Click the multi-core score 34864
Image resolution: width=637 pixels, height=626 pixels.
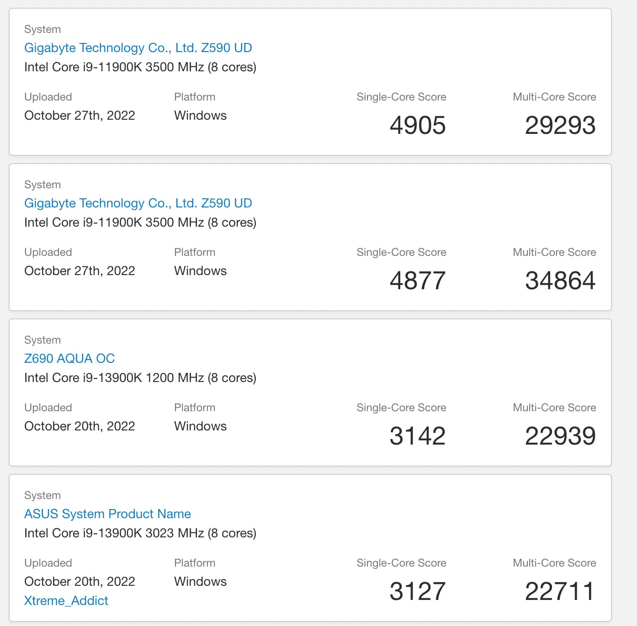click(560, 281)
